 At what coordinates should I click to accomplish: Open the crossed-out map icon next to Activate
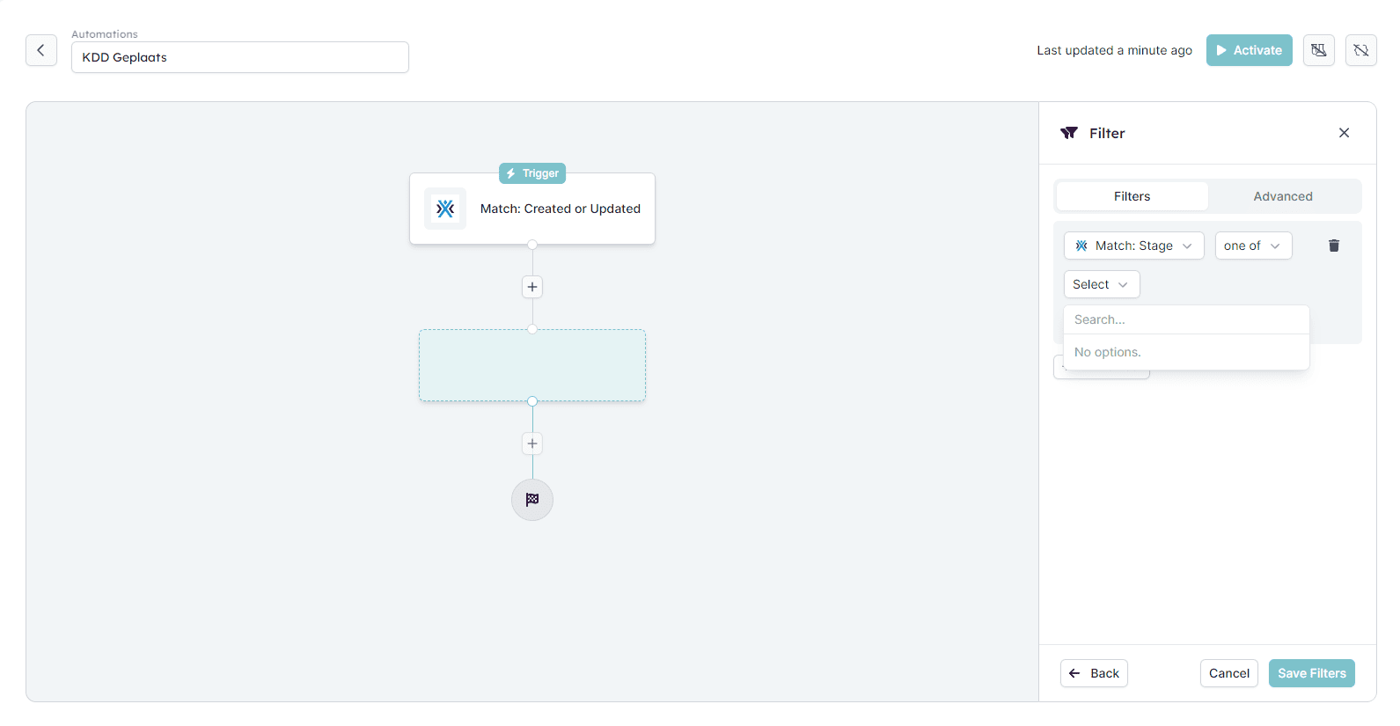(x=1318, y=50)
